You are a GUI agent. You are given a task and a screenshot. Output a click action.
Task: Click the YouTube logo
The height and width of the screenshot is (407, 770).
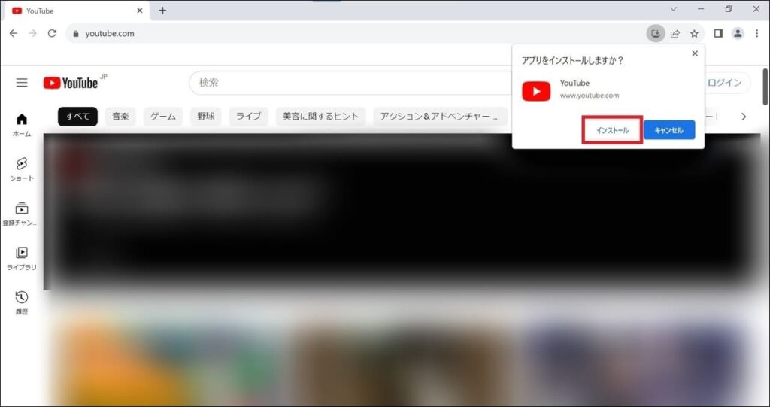point(71,83)
